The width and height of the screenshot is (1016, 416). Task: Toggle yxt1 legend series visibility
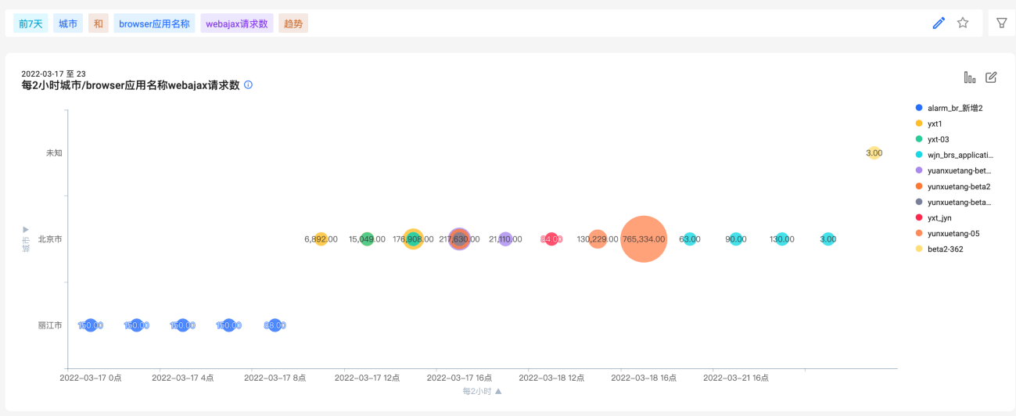pos(935,124)
